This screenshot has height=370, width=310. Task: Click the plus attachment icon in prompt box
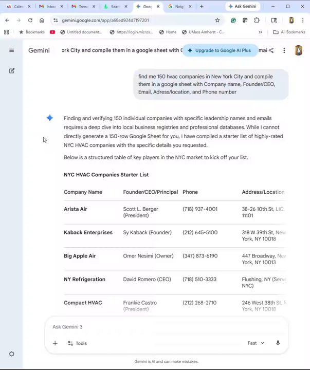point(55,343)
